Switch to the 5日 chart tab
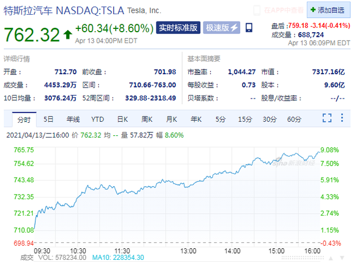This screenshot has width=356, height=262. coord(49,119)
